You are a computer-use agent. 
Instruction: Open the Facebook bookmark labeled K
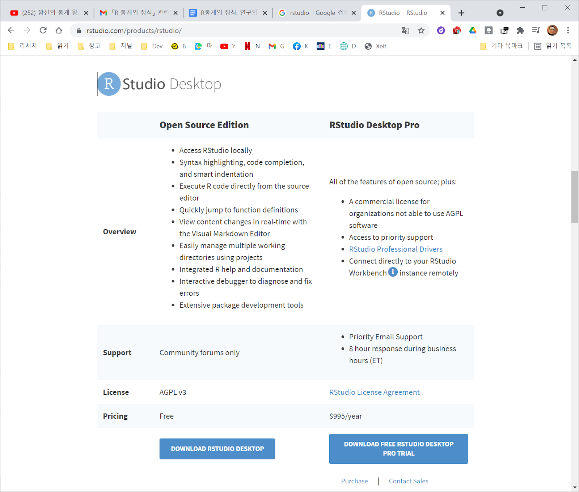point(301,46)
